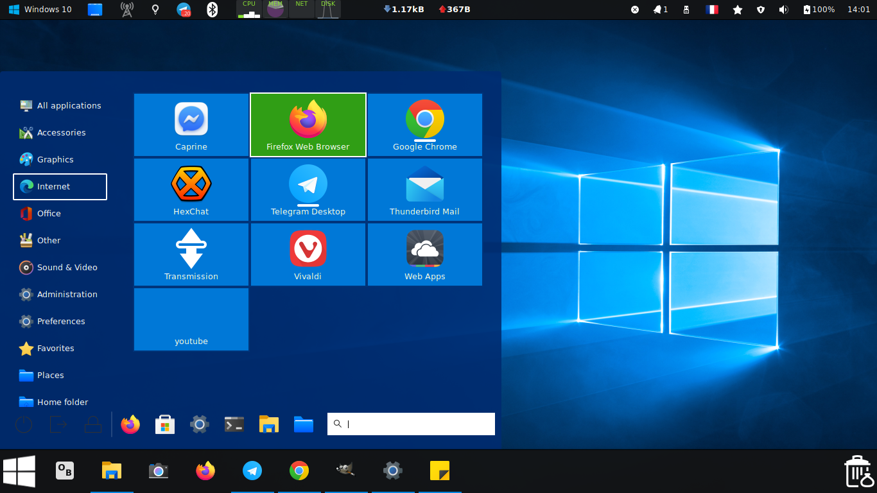Launch Google Chrome tile
The image size is (877, 493).
pos(425,125)
